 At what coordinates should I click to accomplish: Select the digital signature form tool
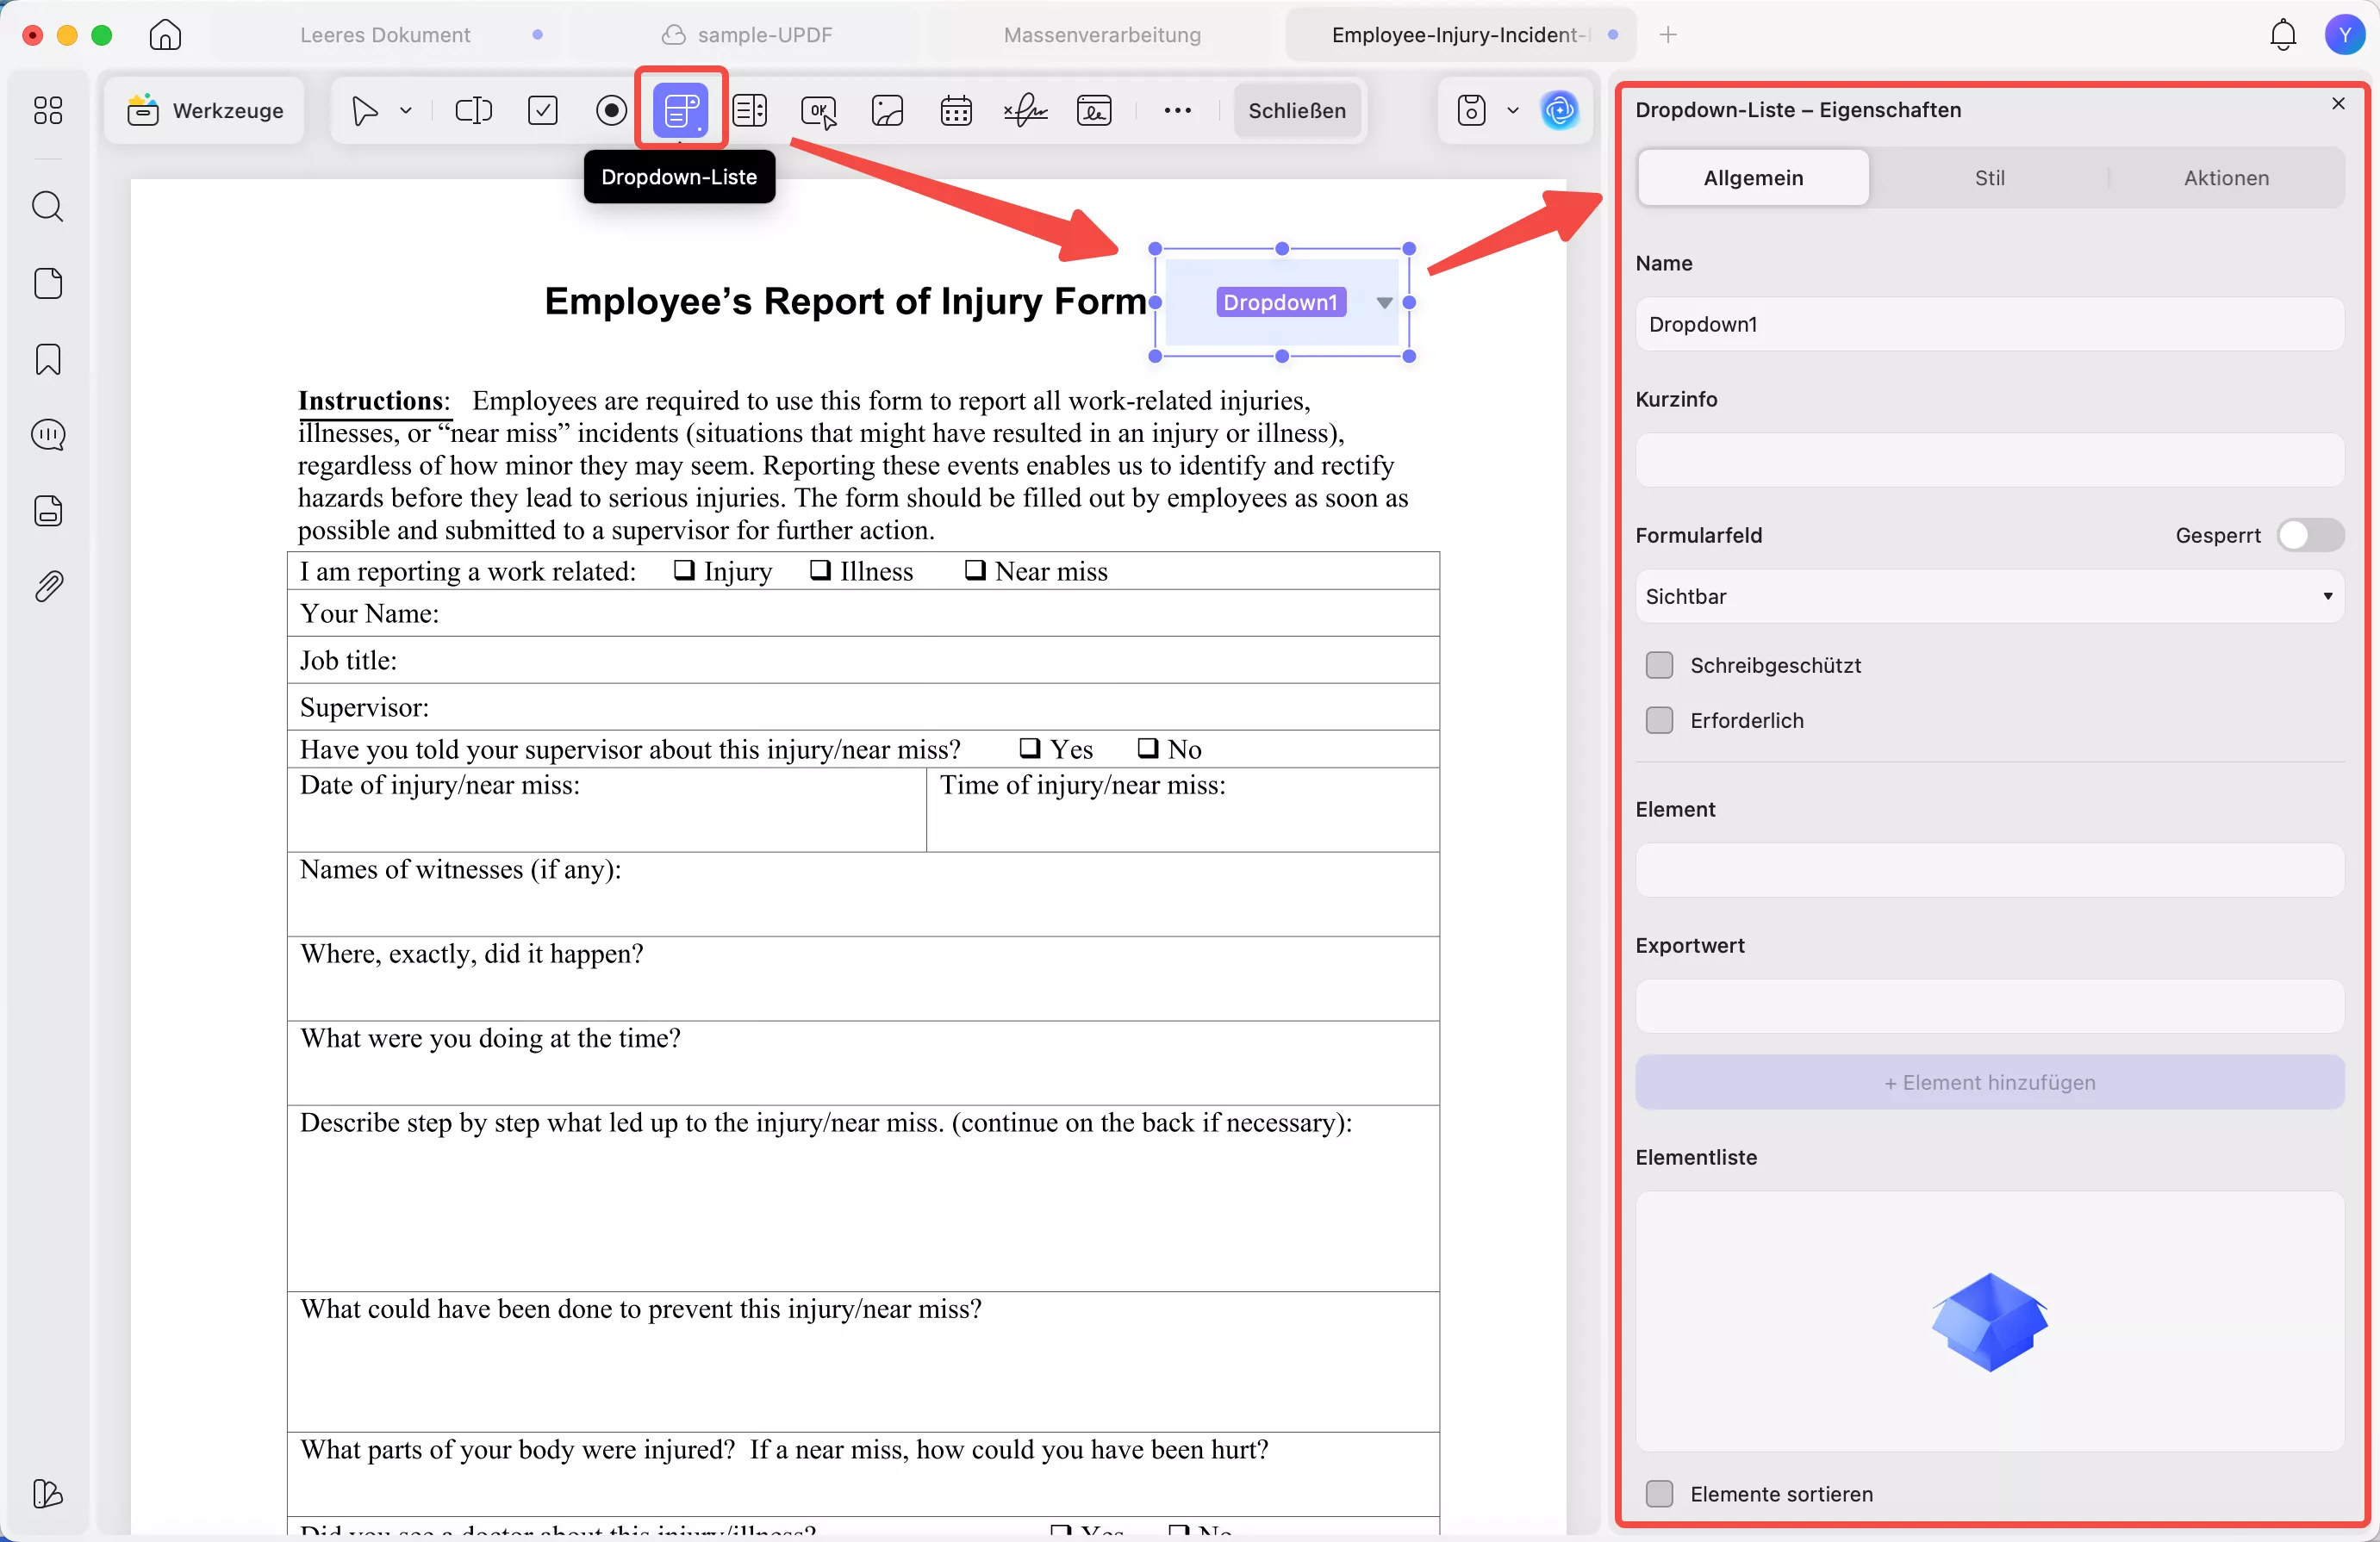point(1025,110)
